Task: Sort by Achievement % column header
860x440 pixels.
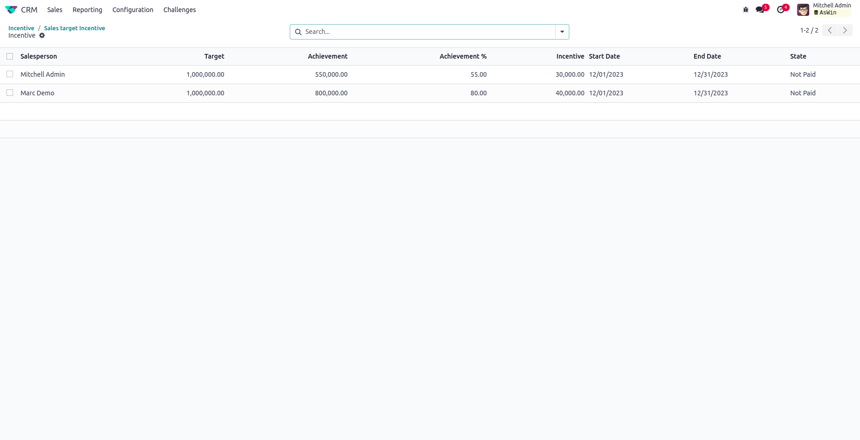Action: click(x=463, y=56)
